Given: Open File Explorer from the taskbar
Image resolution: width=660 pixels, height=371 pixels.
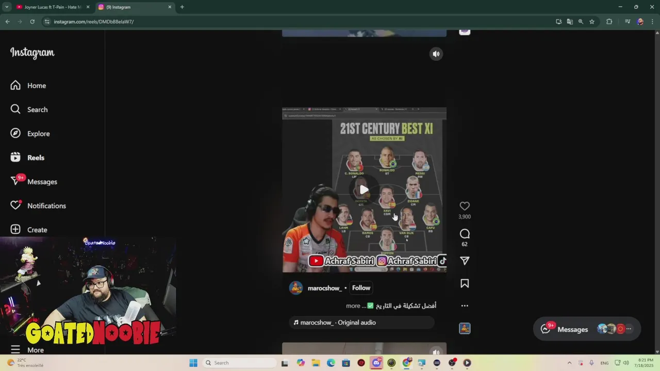Looking at the screenshot, I should 316,363.
